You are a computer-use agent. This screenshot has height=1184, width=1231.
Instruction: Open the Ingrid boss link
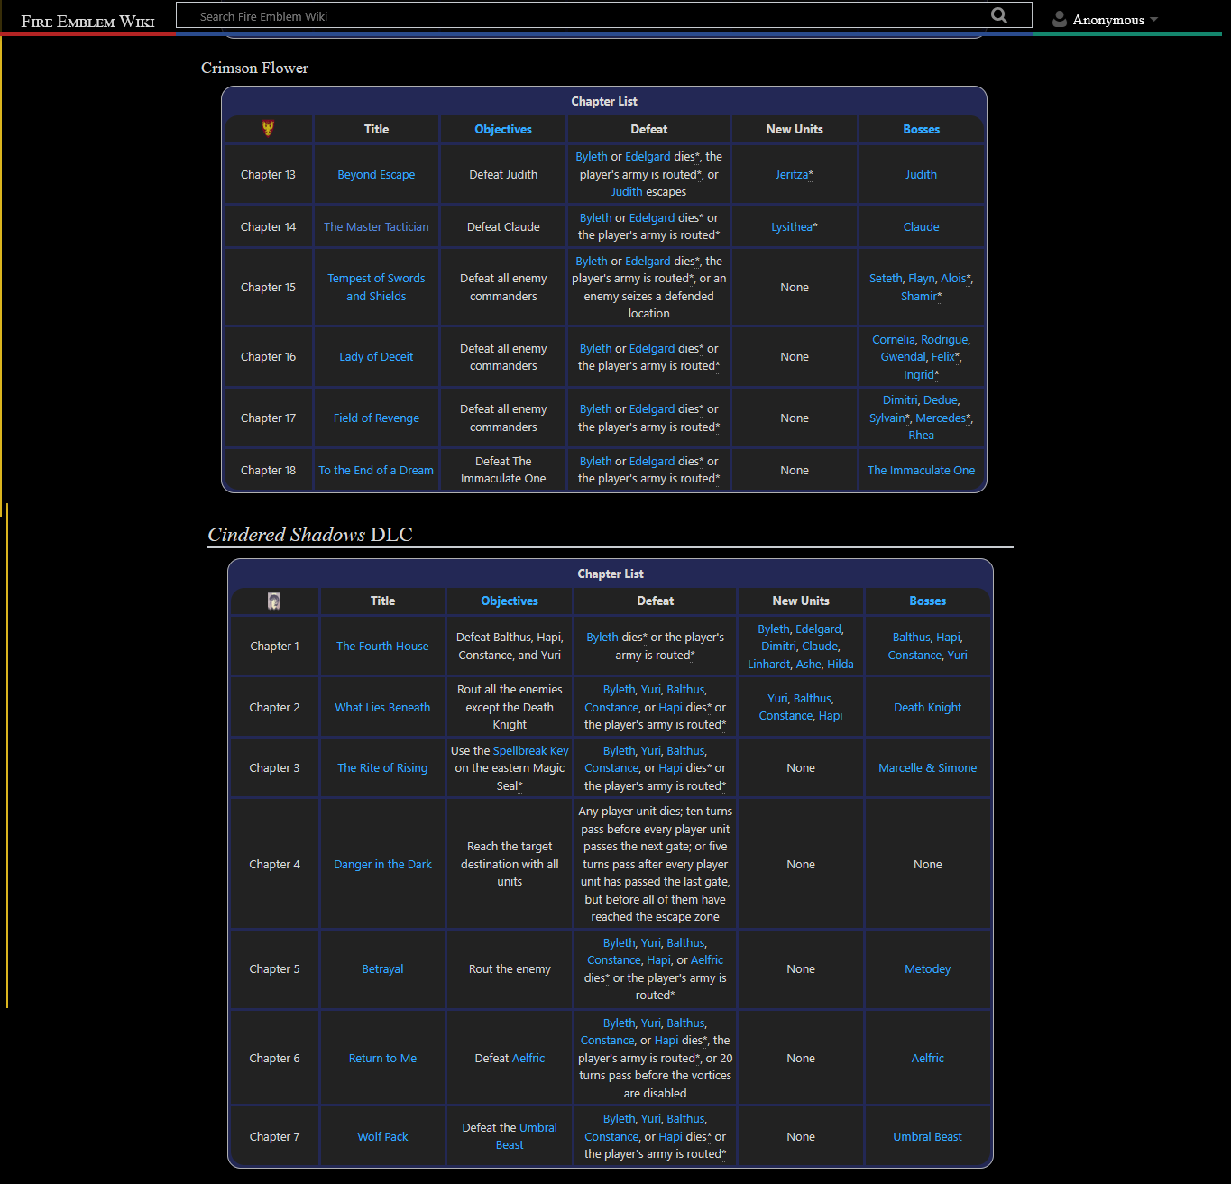pyautogui.click(x=919, y=375)
